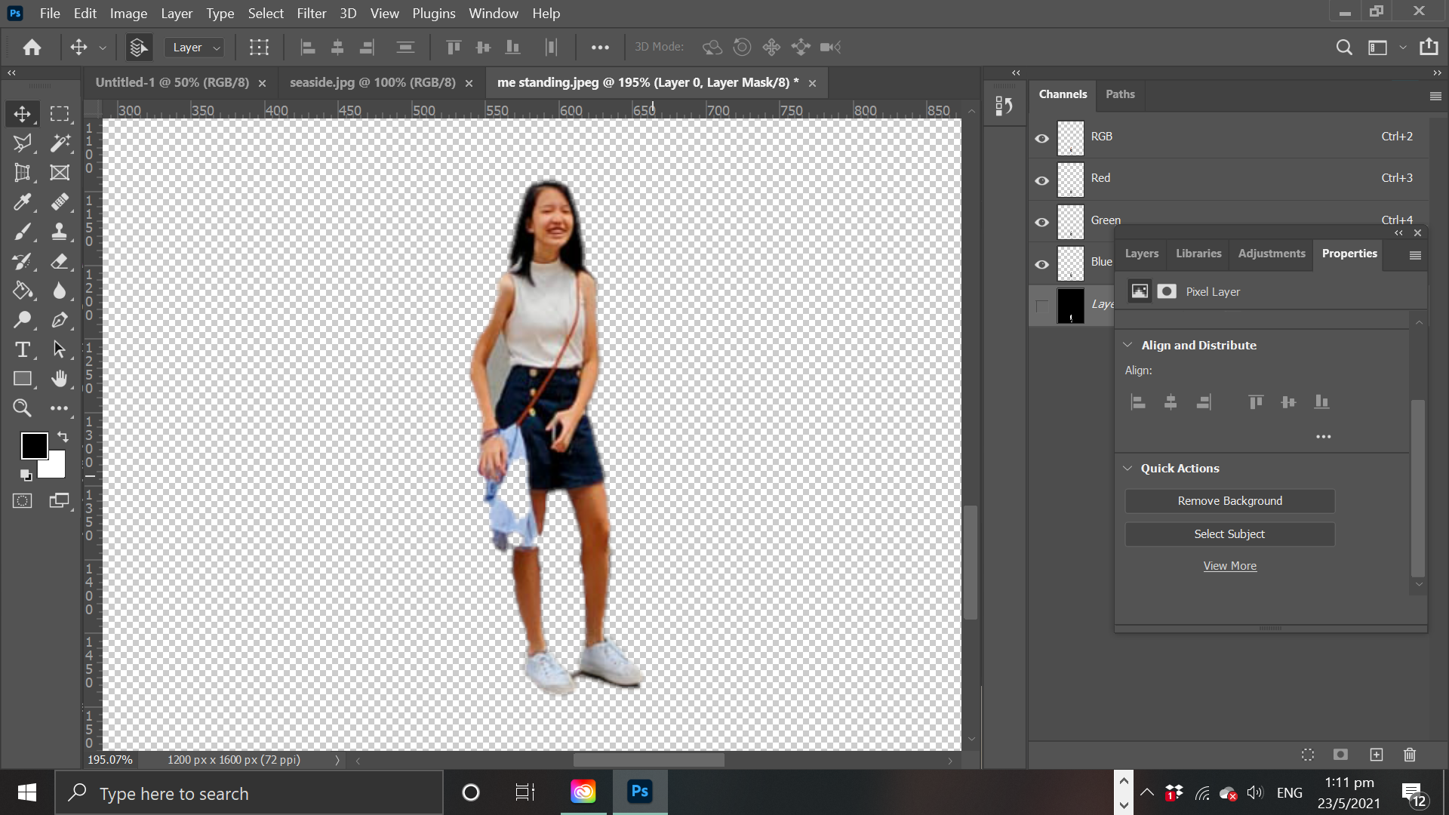Screen dimensions: 1449x815
Task: Pick the Magic Wand tool
Action: click(60, 143)
